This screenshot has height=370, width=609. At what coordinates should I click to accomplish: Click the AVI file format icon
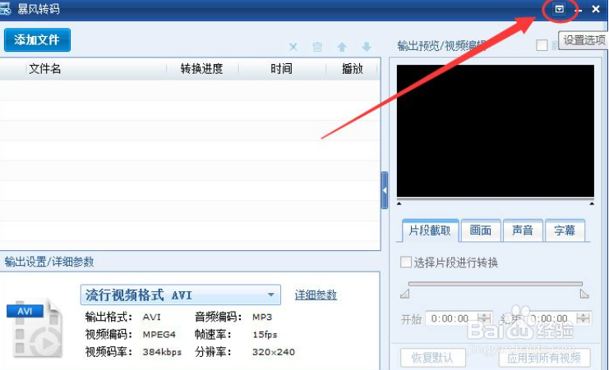[x=35, y=328]
